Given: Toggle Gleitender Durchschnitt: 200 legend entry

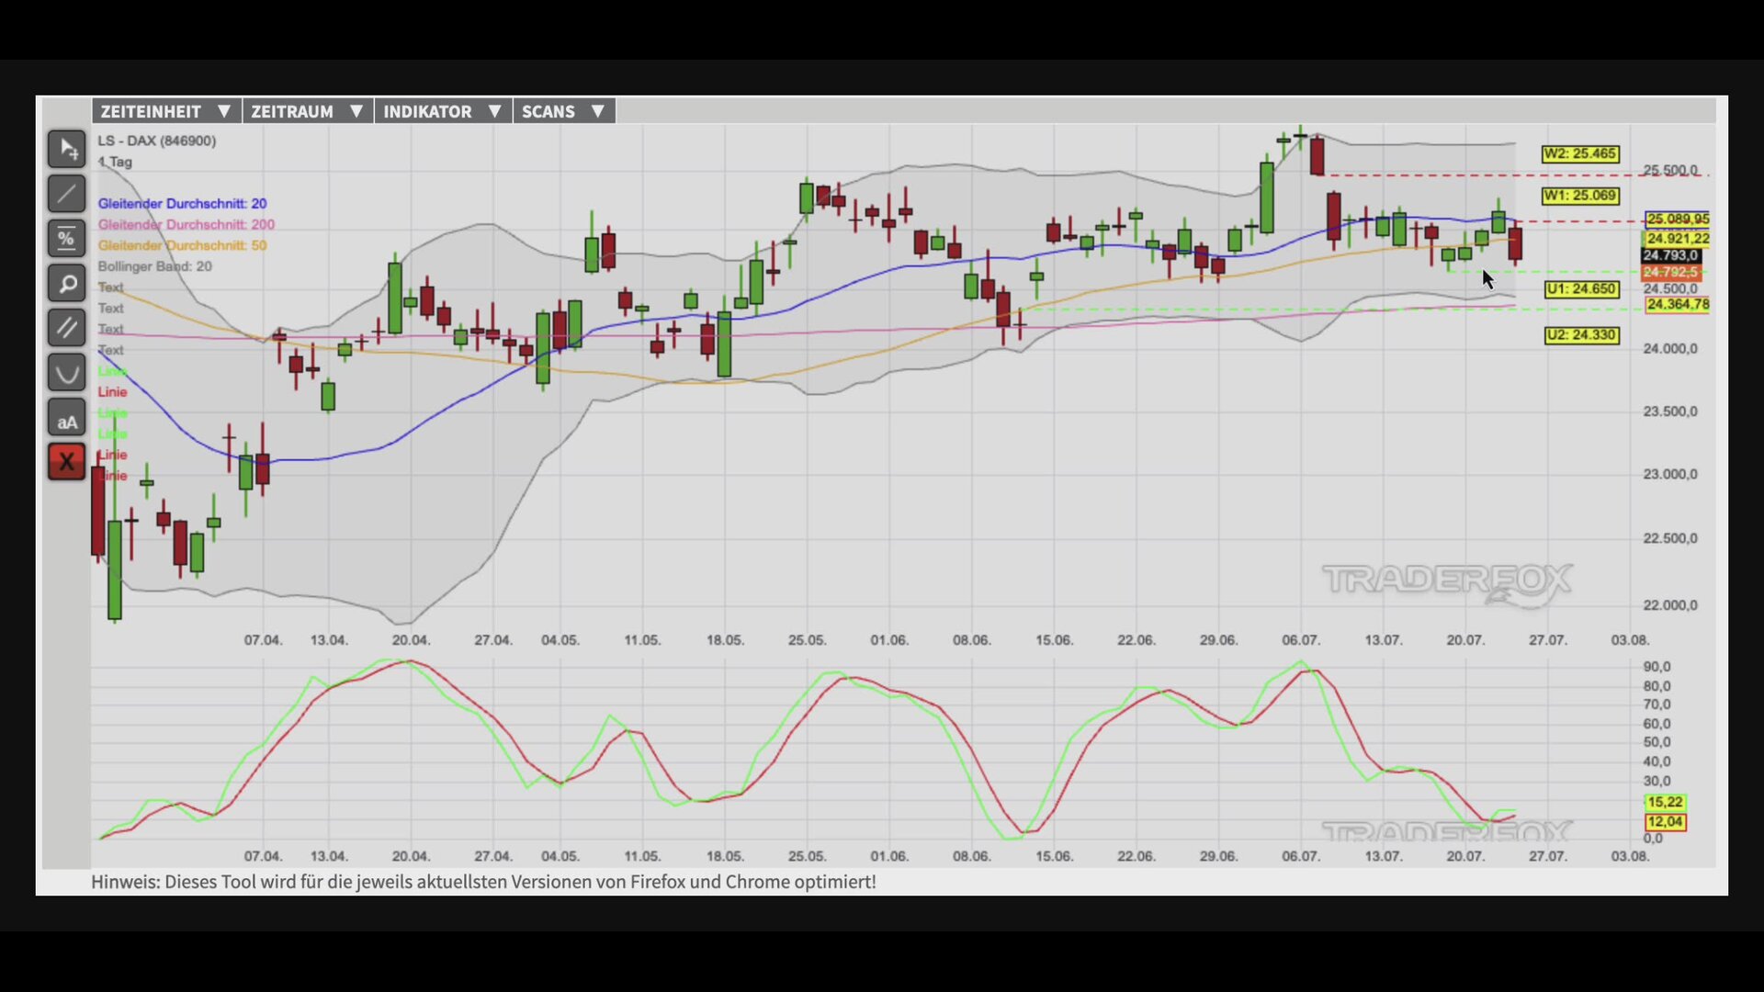Looking at the screenshot, I should 186,225.
